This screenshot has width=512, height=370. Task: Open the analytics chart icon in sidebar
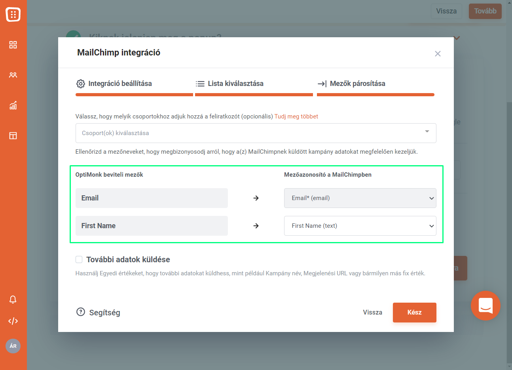(x=13, y=105)
